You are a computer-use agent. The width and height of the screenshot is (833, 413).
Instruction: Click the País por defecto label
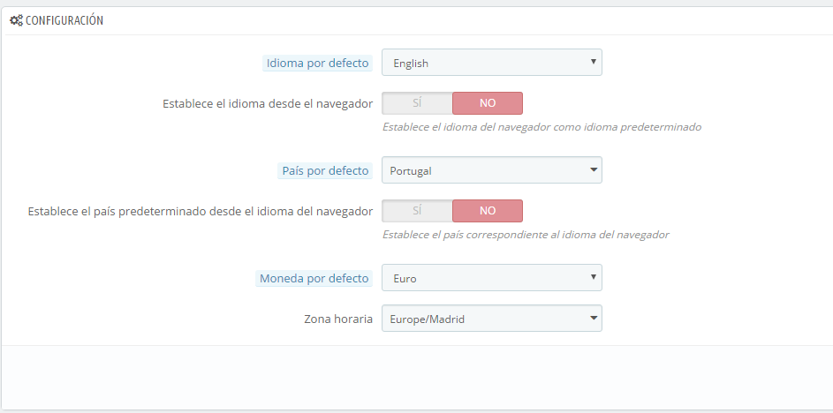point(325,170)
